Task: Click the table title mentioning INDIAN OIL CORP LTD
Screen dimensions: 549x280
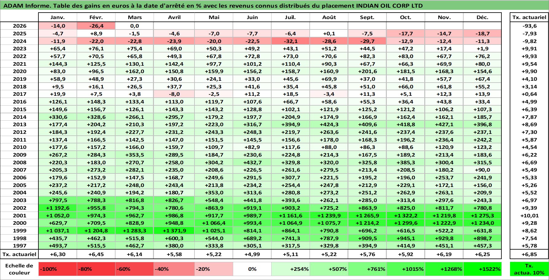Action: [x=213, y=6]
